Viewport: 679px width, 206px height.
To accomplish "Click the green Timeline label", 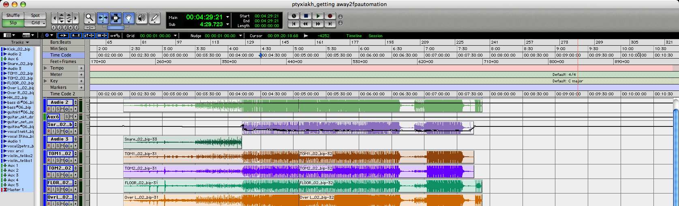I will point(354,36).
